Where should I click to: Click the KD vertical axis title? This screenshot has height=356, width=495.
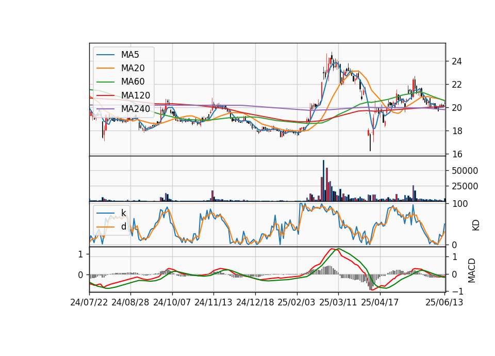pyautogui.click(x=475, y=225)
